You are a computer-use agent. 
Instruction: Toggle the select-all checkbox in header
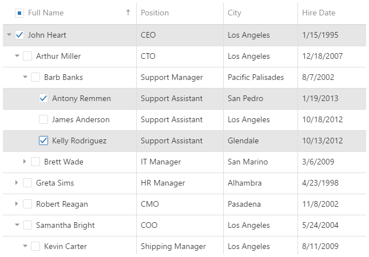pyautogui.click(x=19, y=13)
